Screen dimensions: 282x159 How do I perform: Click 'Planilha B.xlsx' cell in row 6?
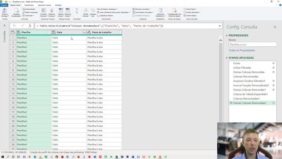[104, 61]
